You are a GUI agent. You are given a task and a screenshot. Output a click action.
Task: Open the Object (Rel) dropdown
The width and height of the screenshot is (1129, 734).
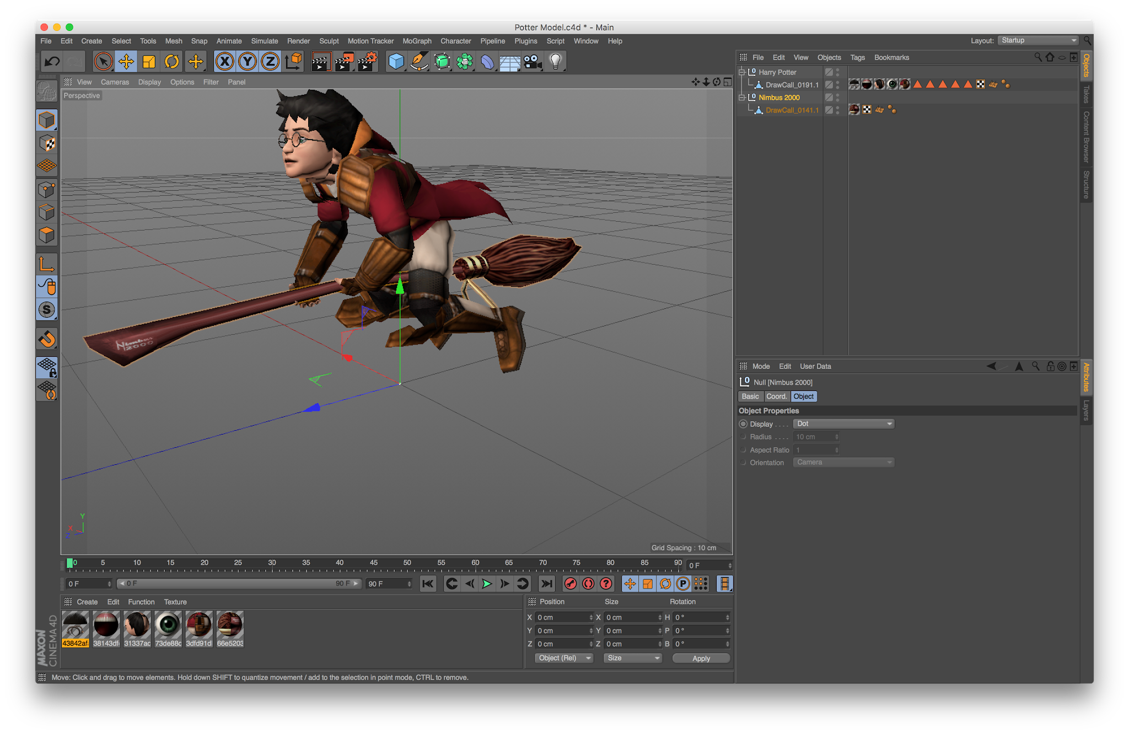point(563,658)
